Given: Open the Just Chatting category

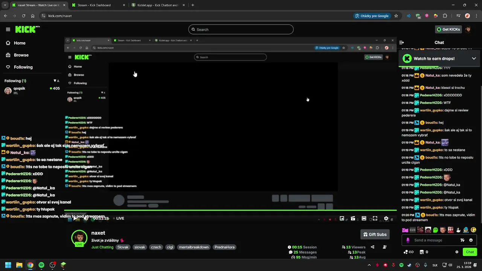Looking at the screenshot, I should point(102,247).
